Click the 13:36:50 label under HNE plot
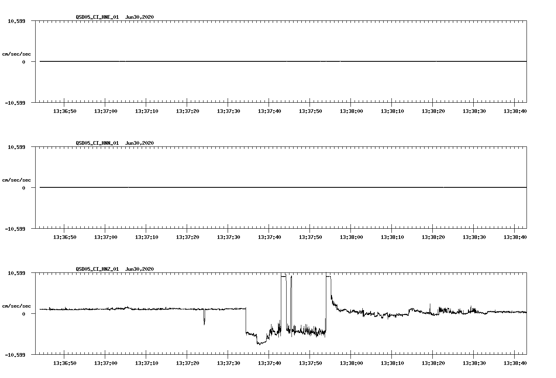 (x=65, y=111)
